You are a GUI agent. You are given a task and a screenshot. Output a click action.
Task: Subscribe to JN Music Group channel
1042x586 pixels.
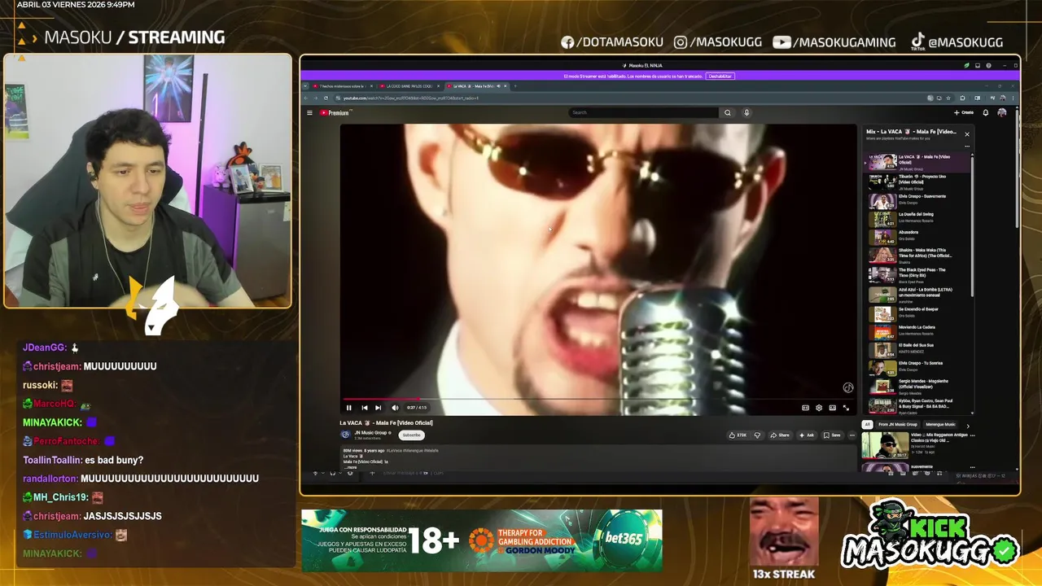[x=412, y=435]
